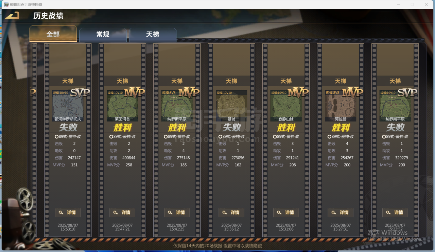Minimize the emulator window
The width and height of the screenshot is (435, 252).
point(399,4)
